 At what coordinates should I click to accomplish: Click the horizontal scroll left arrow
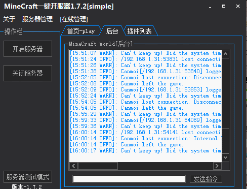tap(74, 166)
